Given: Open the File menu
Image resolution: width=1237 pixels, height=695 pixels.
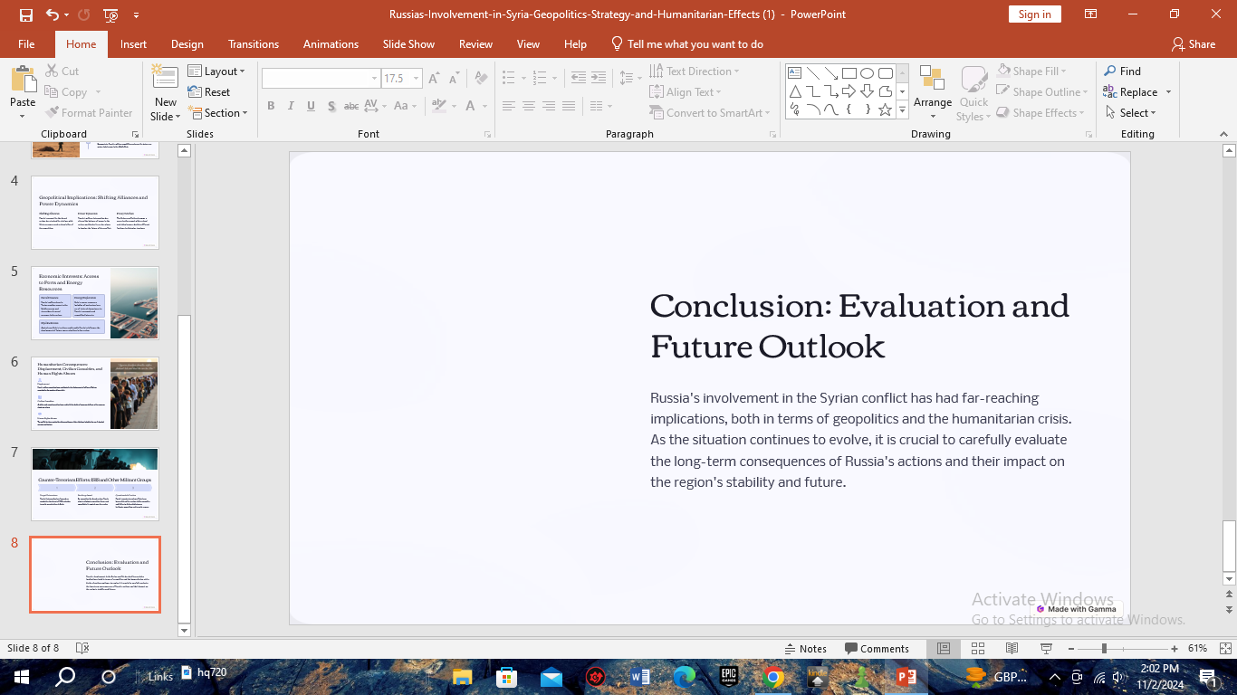Looking at the screenshot, I should click(x=26, y=44).
